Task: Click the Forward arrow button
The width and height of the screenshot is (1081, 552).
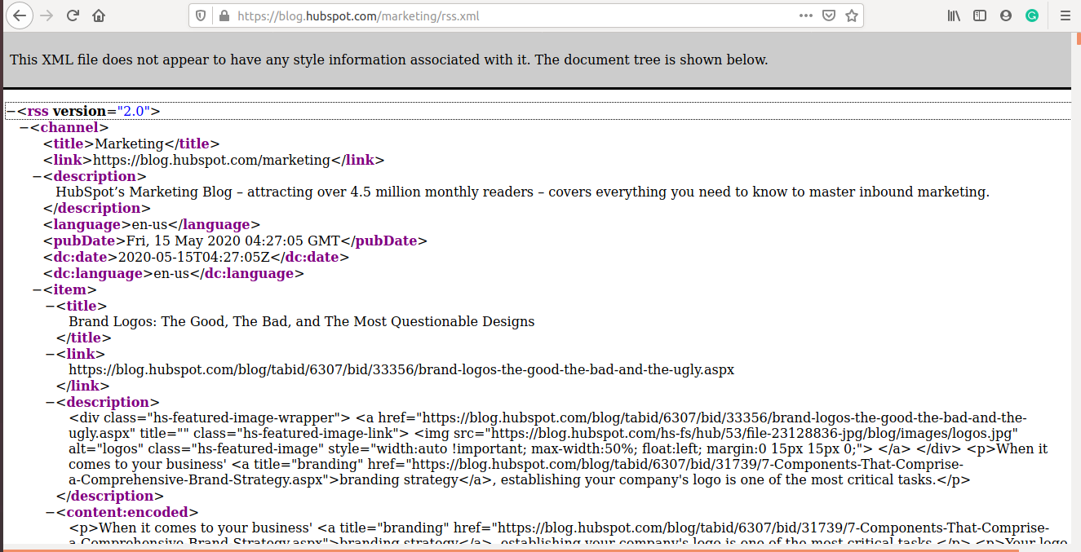Action: coord(47,15)
